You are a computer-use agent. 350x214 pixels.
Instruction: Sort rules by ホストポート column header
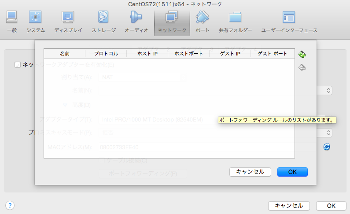[188, 54]
